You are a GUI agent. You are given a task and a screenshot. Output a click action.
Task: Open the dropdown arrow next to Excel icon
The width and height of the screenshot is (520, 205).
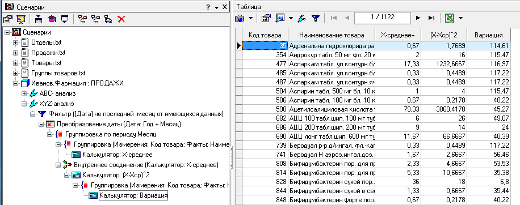460,18
